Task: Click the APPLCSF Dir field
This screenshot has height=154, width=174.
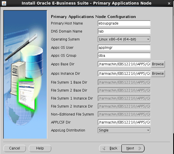Action: (x=124, y=122)
